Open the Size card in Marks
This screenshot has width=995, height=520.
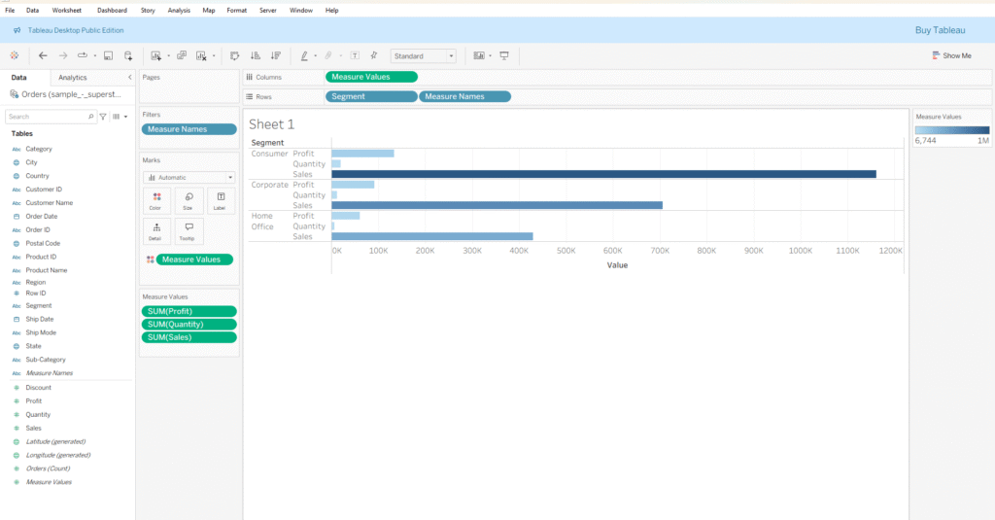(x=188, y=200)
